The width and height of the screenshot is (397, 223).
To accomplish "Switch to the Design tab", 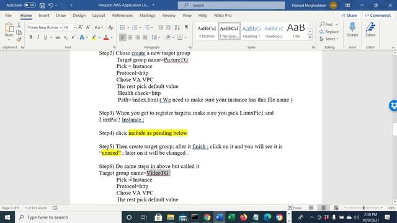I will (79, 15).
